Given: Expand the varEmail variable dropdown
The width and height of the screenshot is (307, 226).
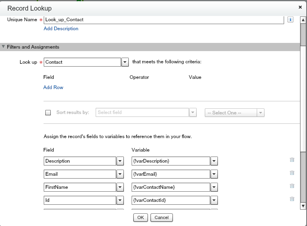Looking at the screenshot, I should pos(214,174).
